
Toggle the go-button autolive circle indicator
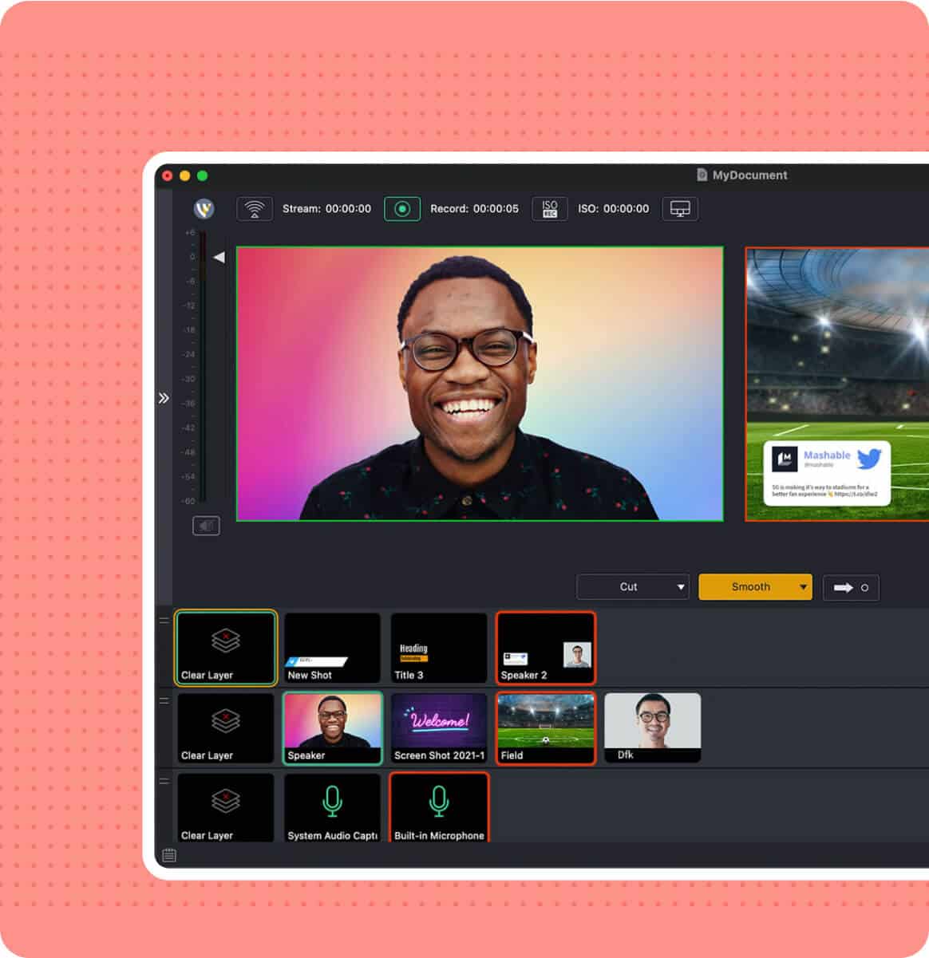tap(862, 588)
